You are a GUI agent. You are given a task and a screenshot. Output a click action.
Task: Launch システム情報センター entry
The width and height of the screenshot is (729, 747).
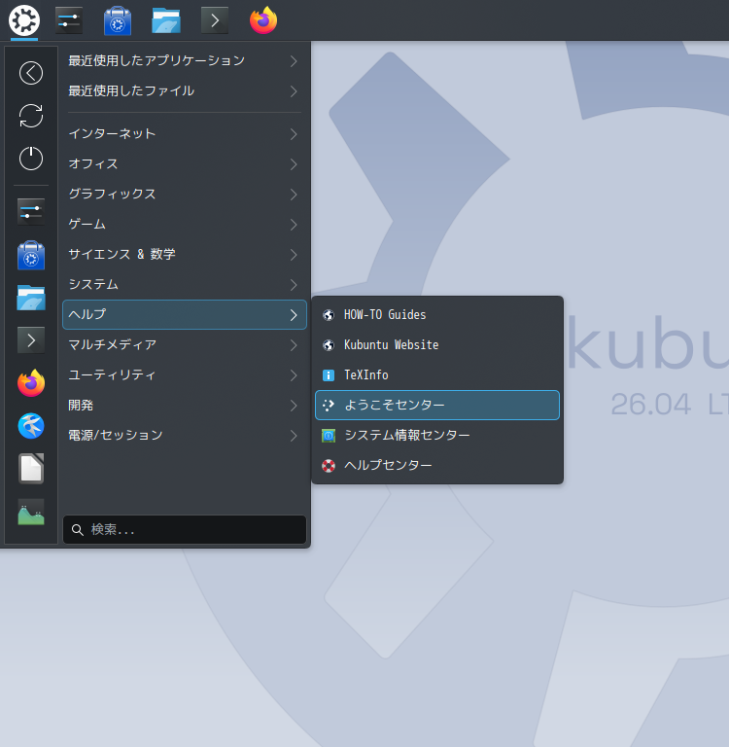[x=437, y=435]
